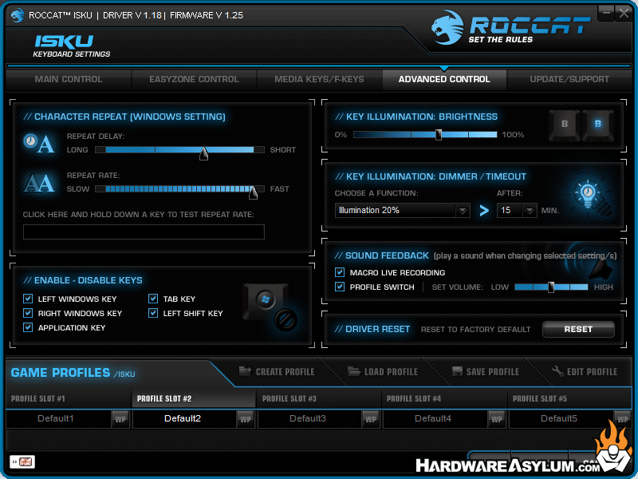This screenshot has height=479, width=638.
Task: Click the WP button for Default1 profile
Action: (x=120, y=418)
